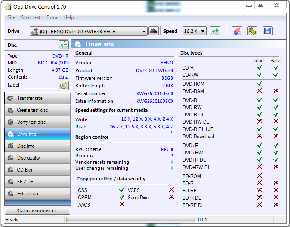
Task: Go to the Disc info page
Action: click(38, 146)
